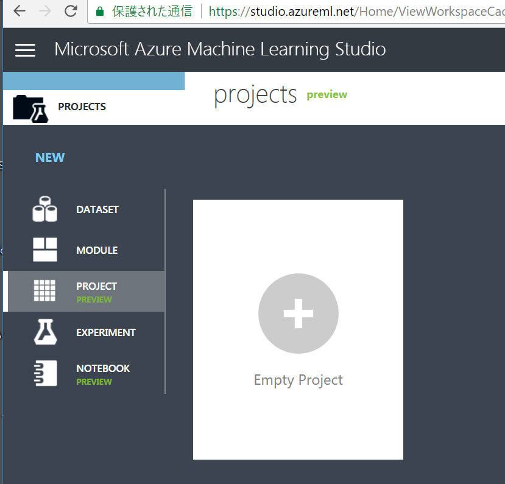Viewport: 505px width, 484px height.
Task: Open the hamburger navigation menu
Action: click(25, 50)
